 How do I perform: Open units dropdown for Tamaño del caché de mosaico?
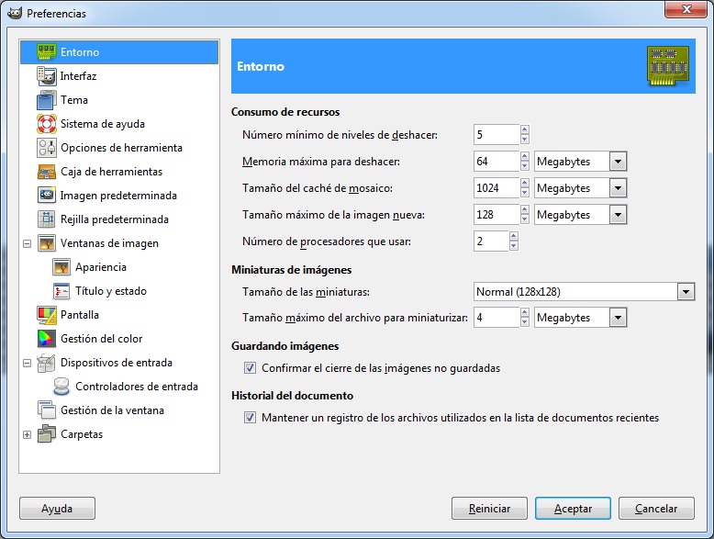[x=618, y=188]
